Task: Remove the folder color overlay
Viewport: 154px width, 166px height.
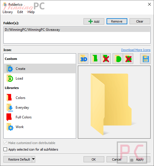Action: click(106, 59)
